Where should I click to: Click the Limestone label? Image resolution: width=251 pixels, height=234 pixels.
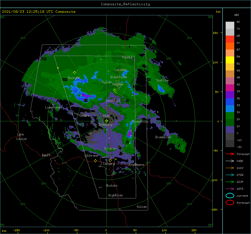(x=53, y=107)
